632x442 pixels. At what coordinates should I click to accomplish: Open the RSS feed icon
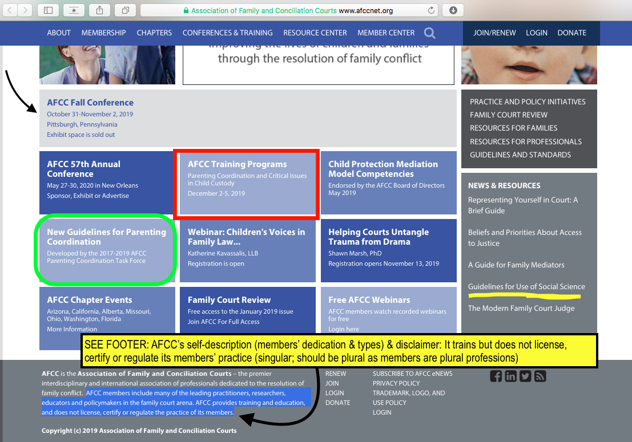[540, 376]
